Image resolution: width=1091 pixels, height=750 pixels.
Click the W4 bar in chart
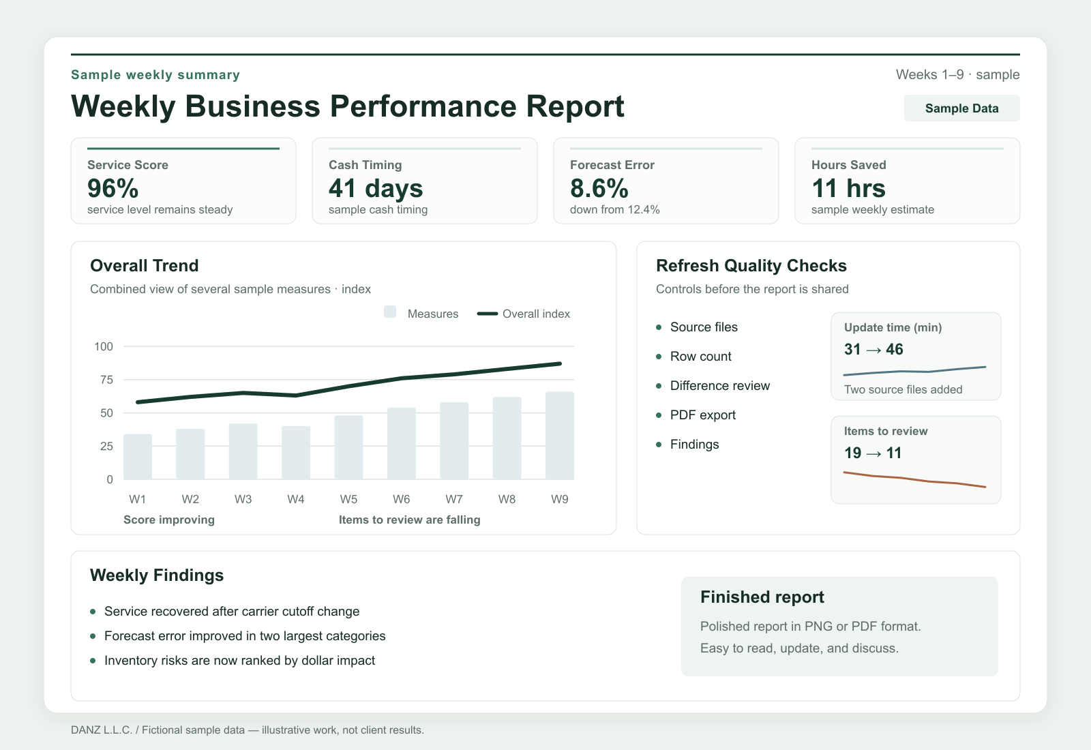pos(296,453)
